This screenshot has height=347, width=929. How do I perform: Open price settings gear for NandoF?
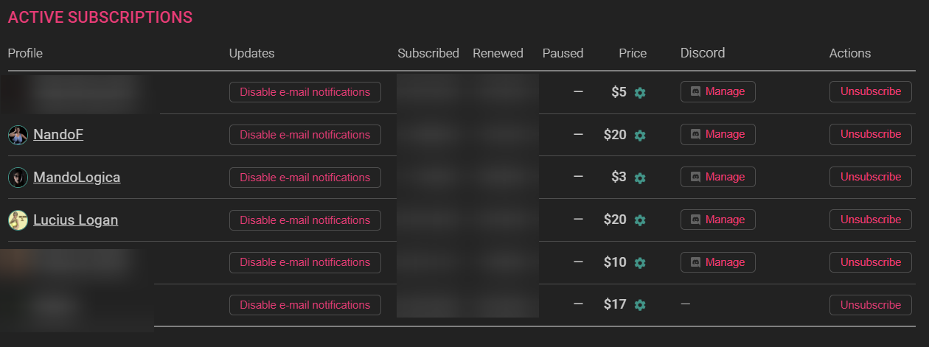point(640,136)
